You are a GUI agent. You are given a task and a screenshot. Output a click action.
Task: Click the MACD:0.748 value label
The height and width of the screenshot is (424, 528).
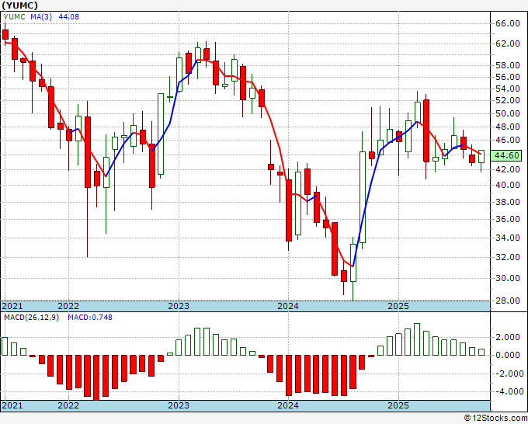(90, 318)
